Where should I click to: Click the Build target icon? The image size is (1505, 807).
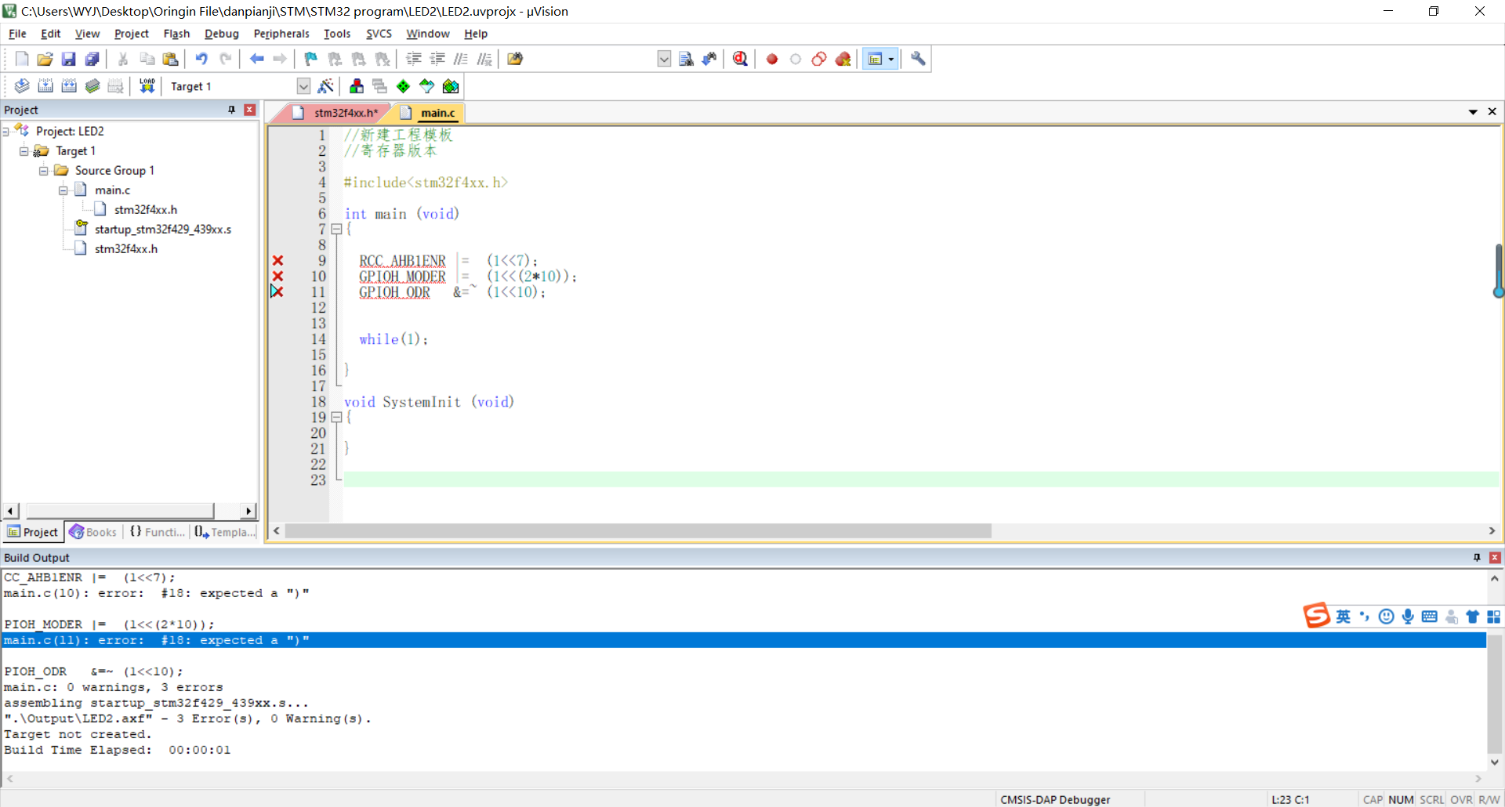(45, 86)
